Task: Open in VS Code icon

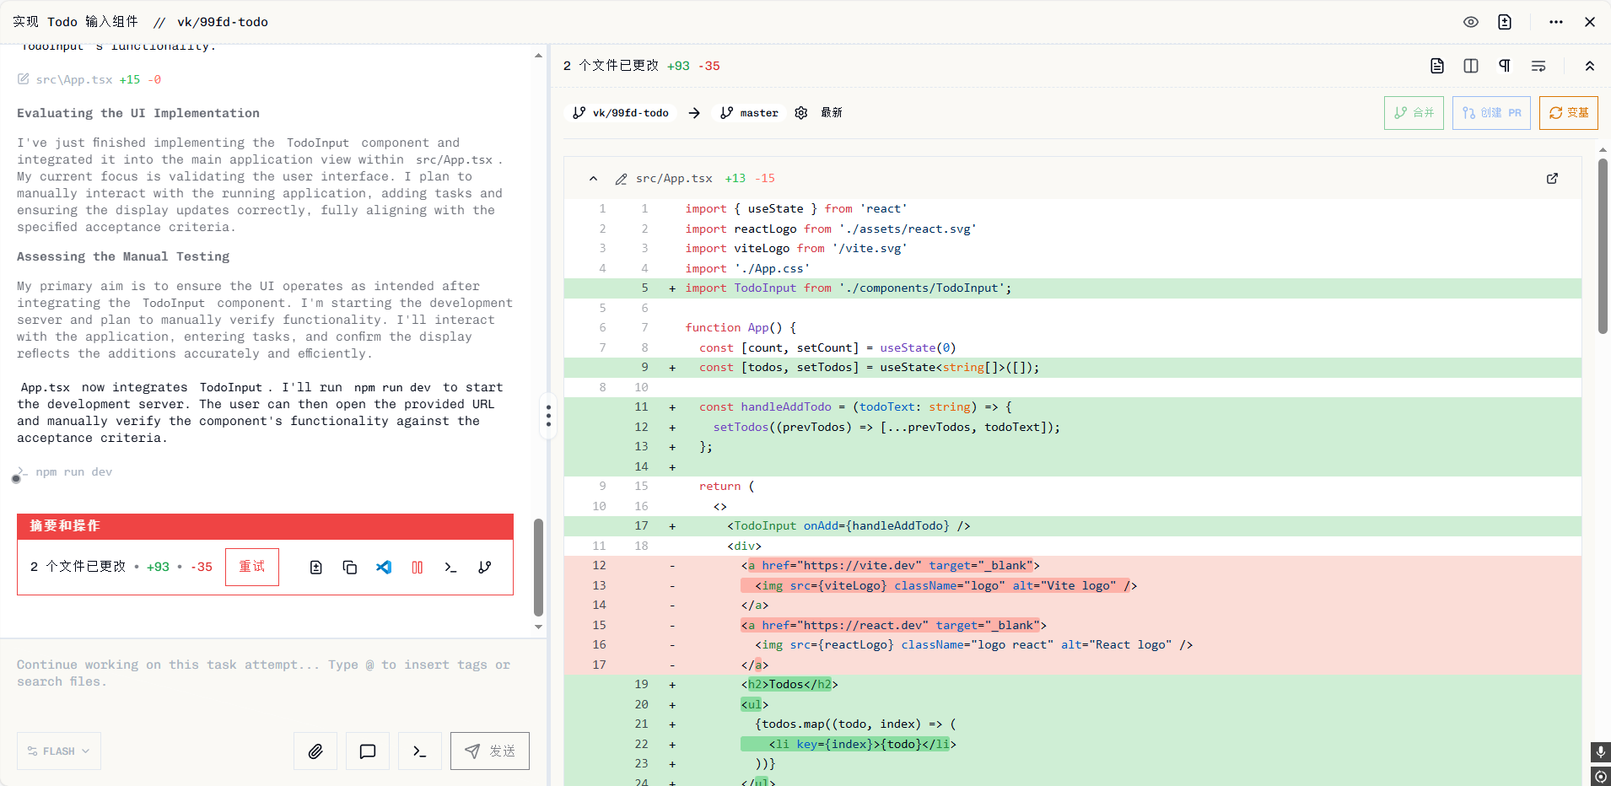Action: (384, 568)
